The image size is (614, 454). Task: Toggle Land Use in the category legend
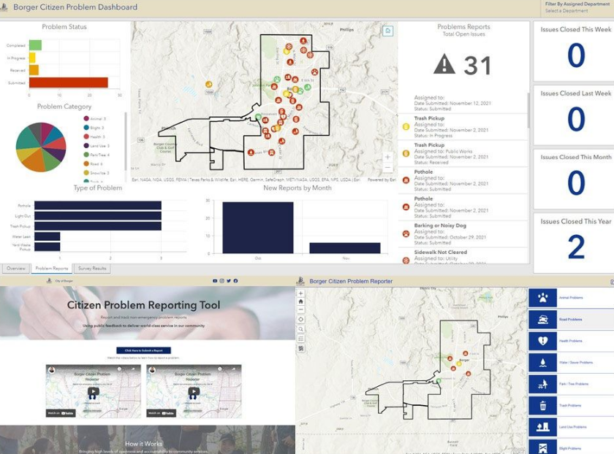coord(96,145)
